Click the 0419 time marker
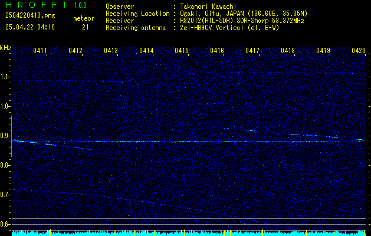Image resolution: width=371 pixels, height=236 pixels. (323, 51)
